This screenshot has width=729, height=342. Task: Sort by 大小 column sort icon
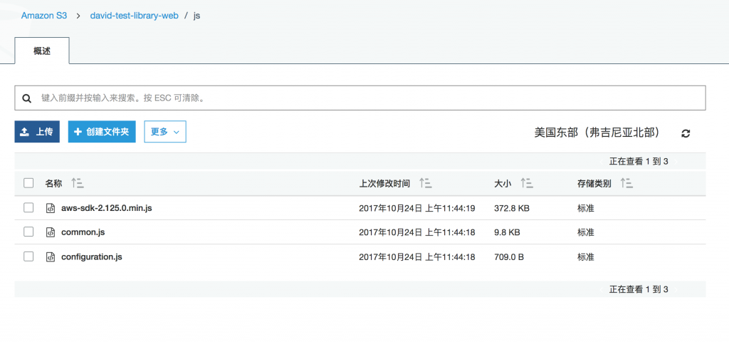coord(526,183)
